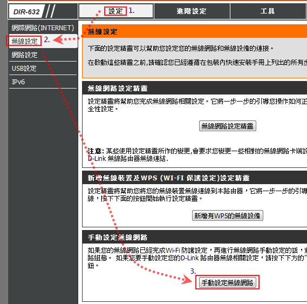The width and height of the screenshot is (307, 304).
Task: Click the 手動設定無線網路 dark section heading
Action: tap(118, 238)
